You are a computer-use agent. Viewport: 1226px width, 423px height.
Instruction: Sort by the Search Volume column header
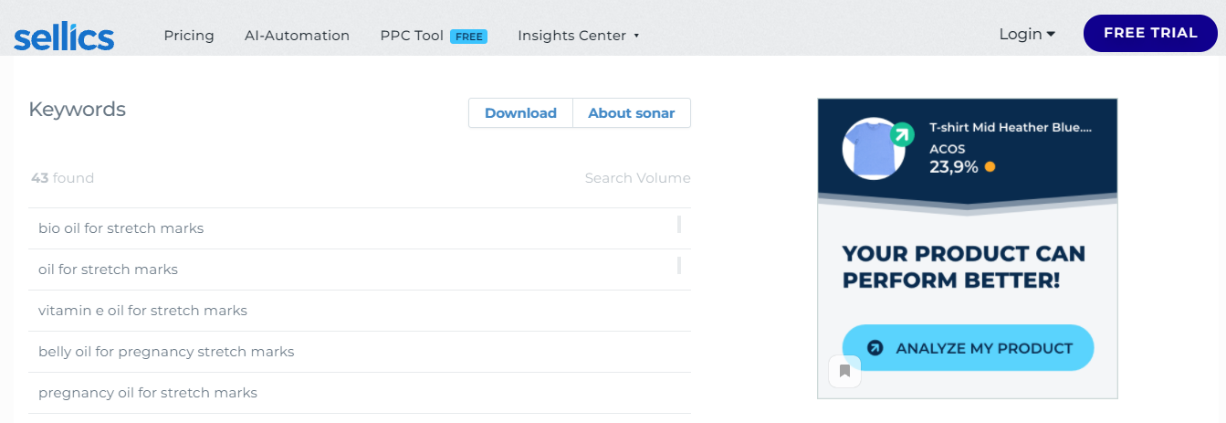[x=637, y=178]
